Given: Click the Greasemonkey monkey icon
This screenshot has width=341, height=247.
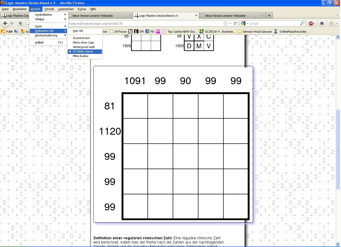Looking at the screenshot, I should click(x=331, y=23).
